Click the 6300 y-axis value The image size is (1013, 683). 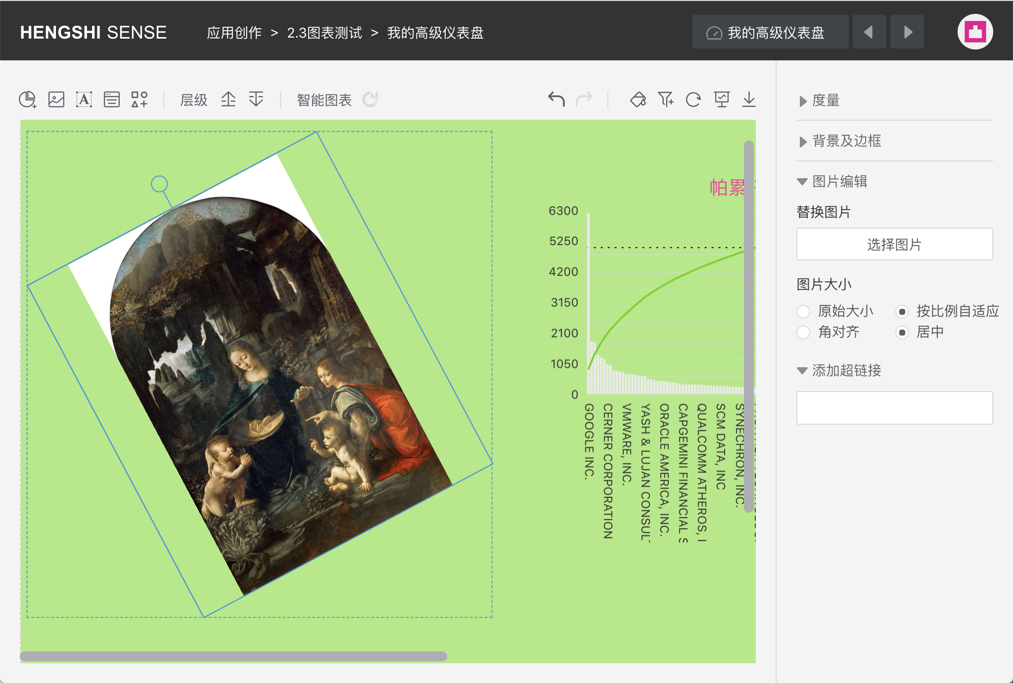[x=563, y=211]
